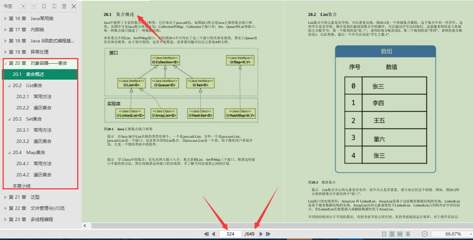Image resolution: width=473 pixels, height=240 pixels.
Task: Collapse the 20.2 List集合 subtree
Action: [x=9, y=86]
